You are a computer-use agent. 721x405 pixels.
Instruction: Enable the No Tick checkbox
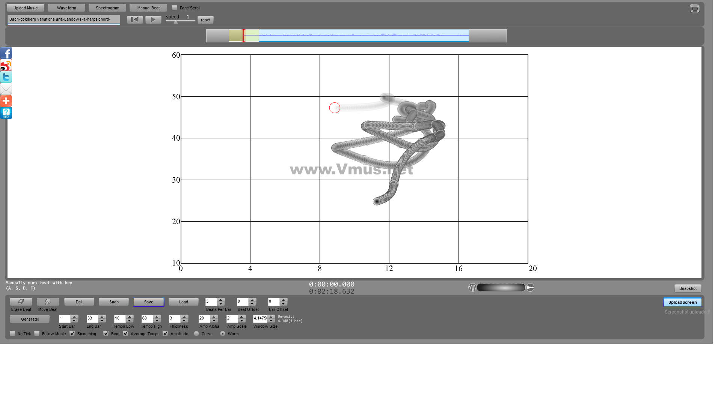tap(12, 334)
